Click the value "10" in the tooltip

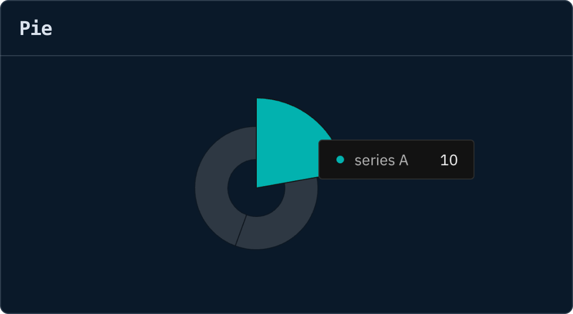(x=448, y=160)
